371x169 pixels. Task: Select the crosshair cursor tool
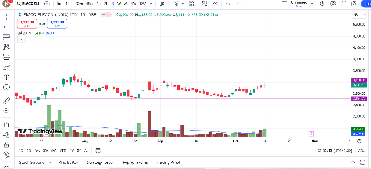6,17
